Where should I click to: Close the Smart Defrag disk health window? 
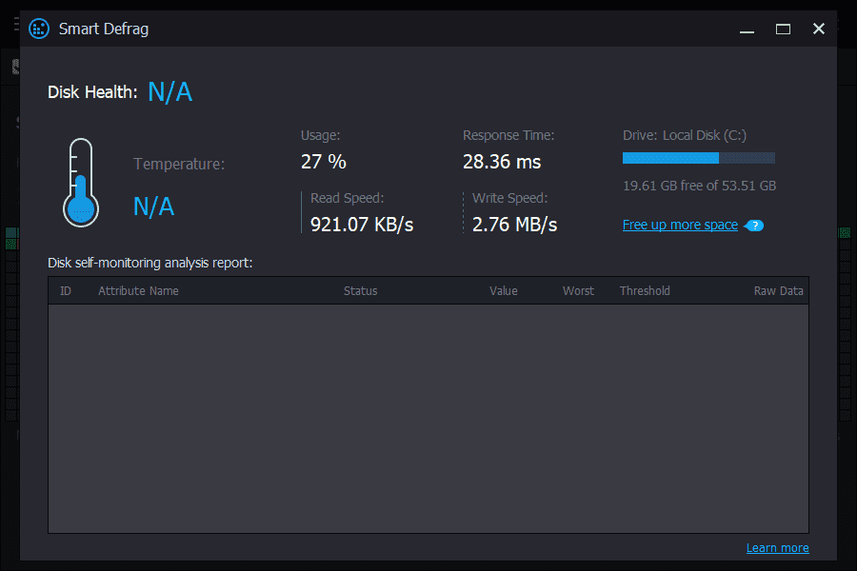pos(818,29)
